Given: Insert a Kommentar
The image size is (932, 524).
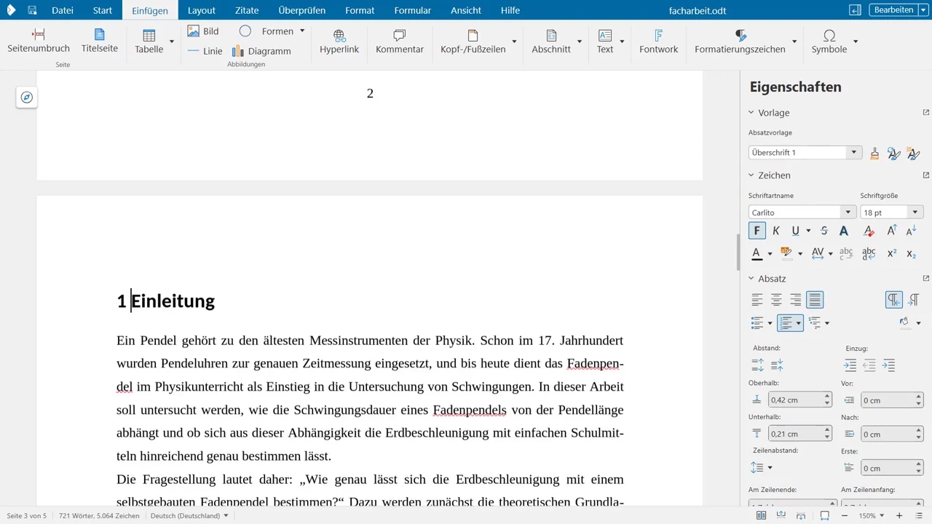Looking at the screenshot, I should pyautogui.click(x=400, y=41).
